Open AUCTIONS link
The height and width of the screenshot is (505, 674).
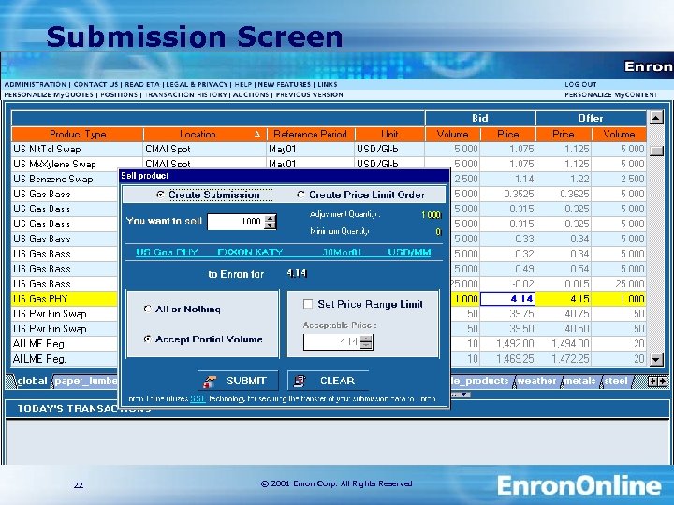[251, 94]
